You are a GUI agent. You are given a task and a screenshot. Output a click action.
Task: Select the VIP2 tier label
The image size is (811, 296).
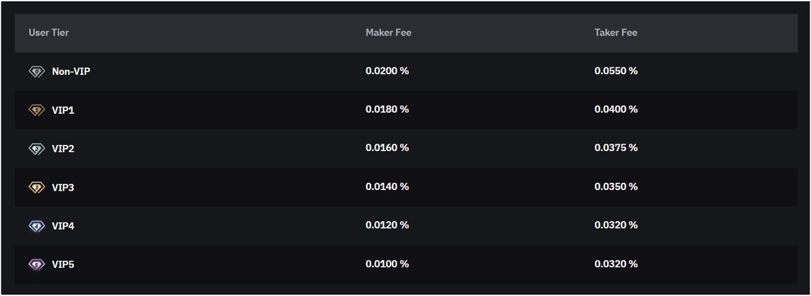point(63,148)
